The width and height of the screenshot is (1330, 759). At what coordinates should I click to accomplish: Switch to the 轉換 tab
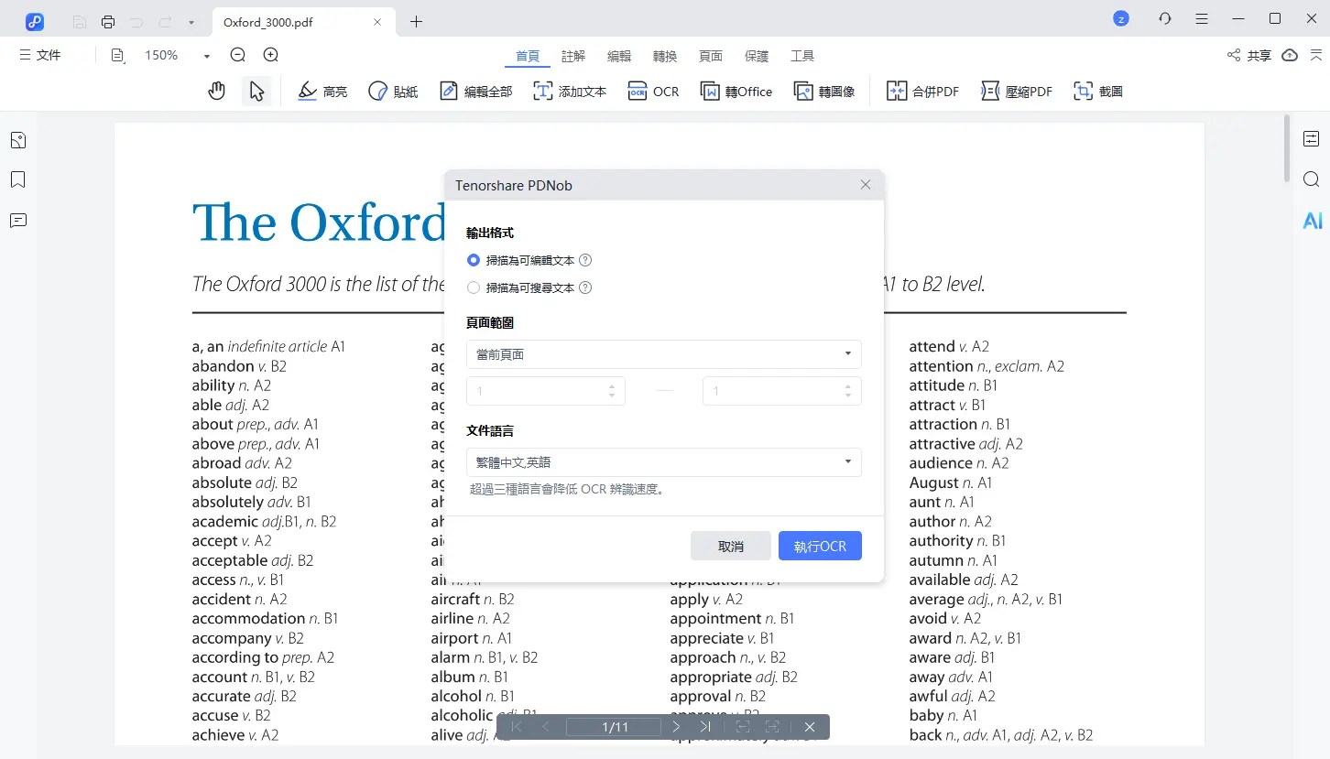point(665,56)
